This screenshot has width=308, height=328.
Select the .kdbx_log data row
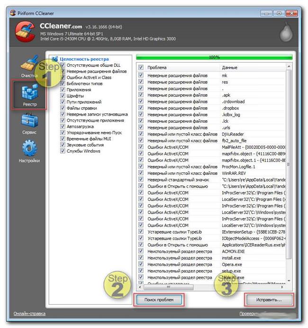[211, 114]
